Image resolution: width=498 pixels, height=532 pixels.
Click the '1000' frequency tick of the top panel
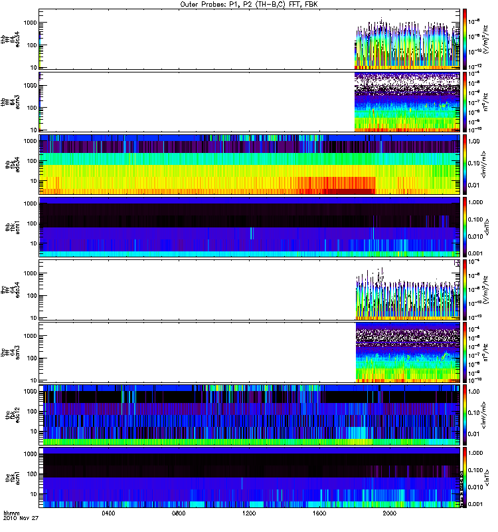click(31, 23)
